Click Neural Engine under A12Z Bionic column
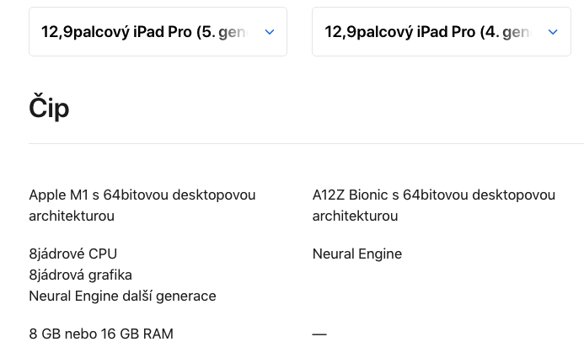This screenshot has height=358, width=584. point(356,254)
